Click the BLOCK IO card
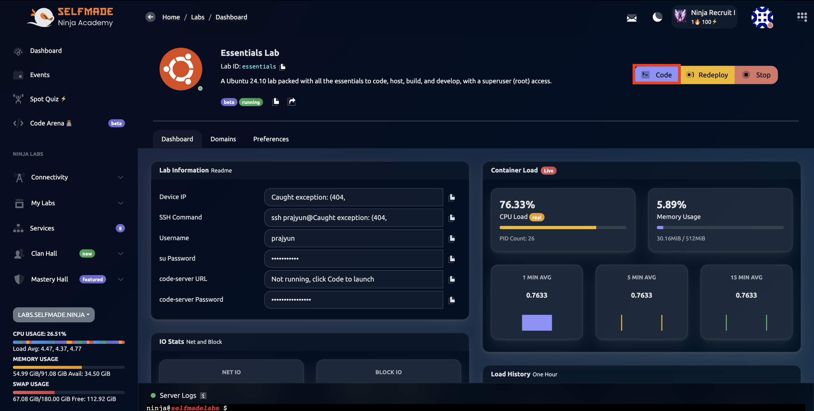Image resolution: width=814 pixels, height=411 pixels. click(388, 372)
